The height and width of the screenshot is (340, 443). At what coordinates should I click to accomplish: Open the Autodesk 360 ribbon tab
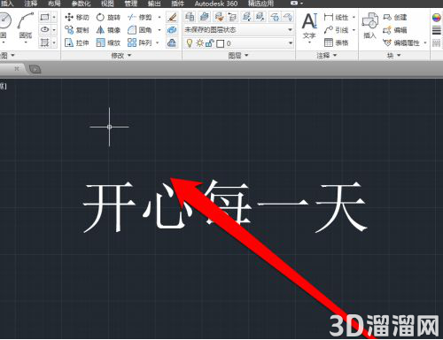tap(216, 4)
